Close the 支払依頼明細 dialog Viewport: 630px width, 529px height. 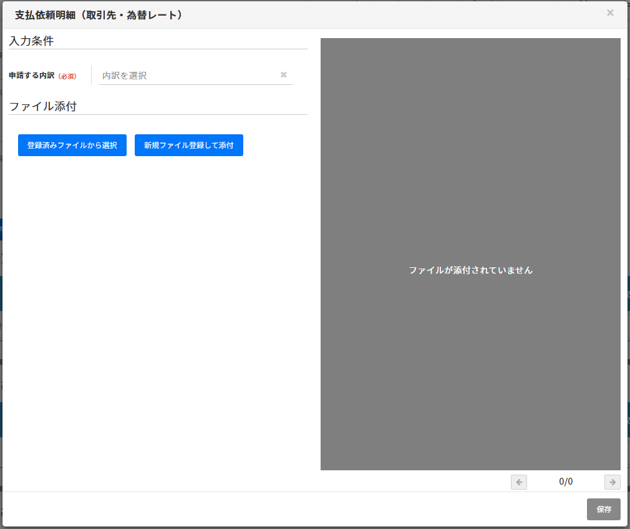(x=610, y=12)
